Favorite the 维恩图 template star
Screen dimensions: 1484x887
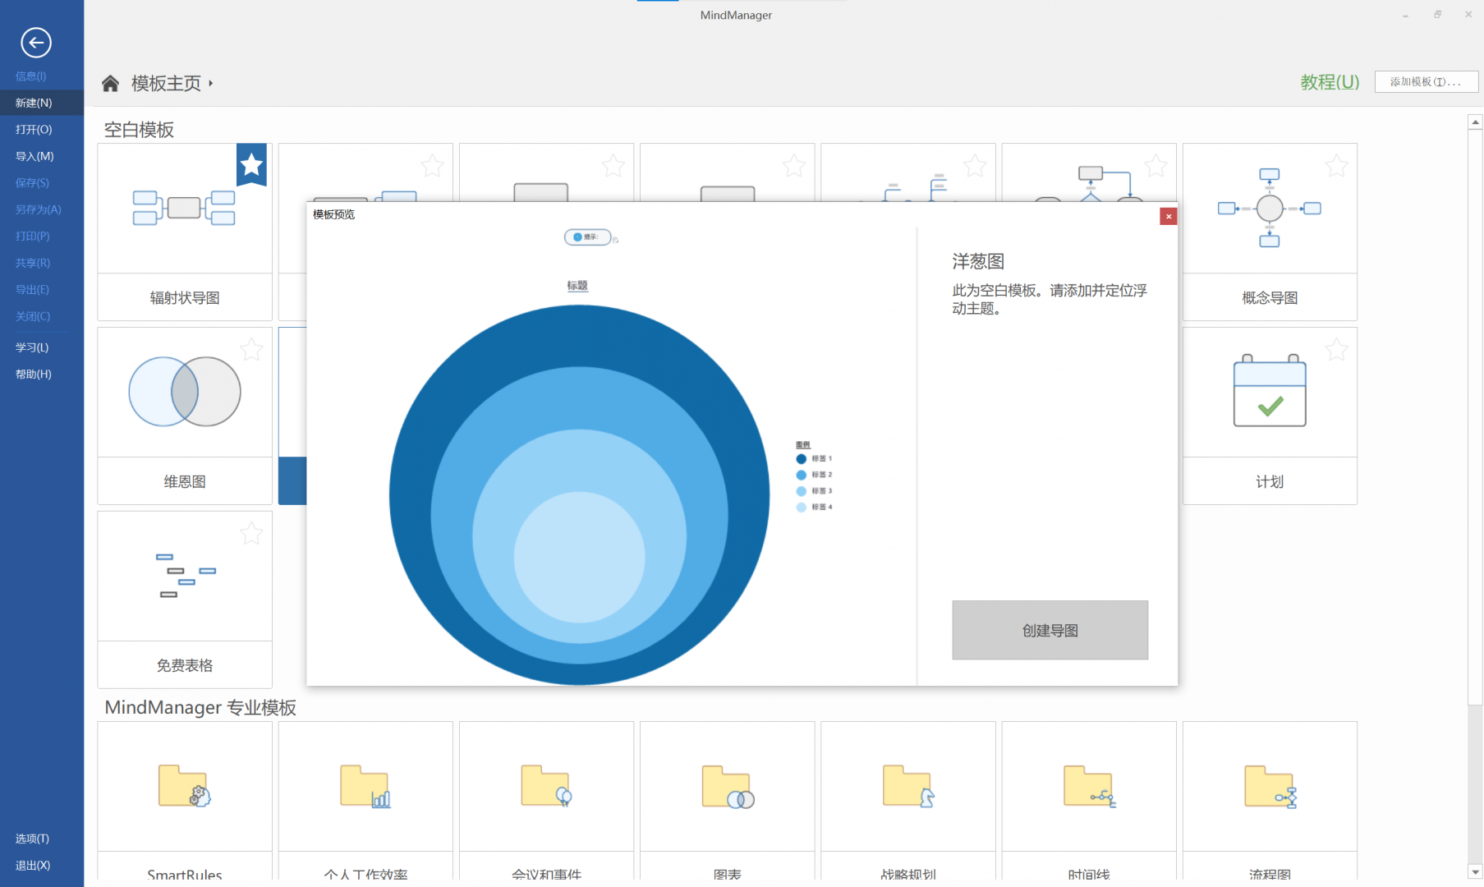251,350
